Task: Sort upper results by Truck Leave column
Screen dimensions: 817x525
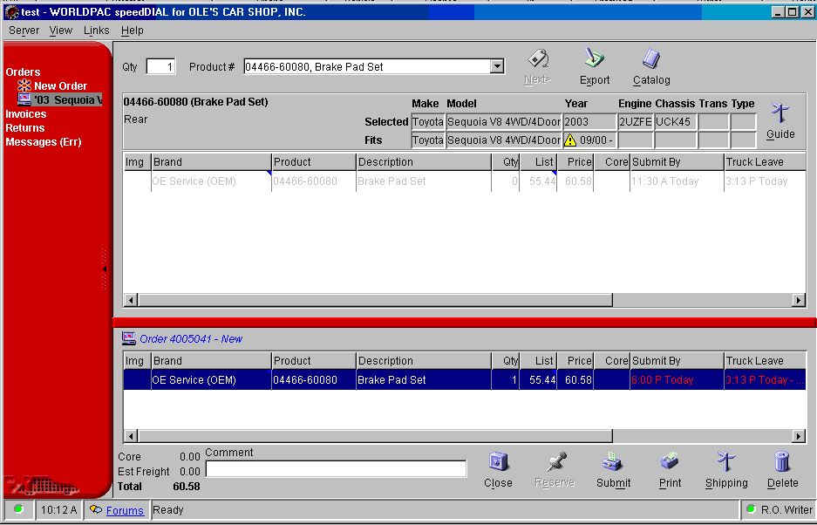Action: 765,162
